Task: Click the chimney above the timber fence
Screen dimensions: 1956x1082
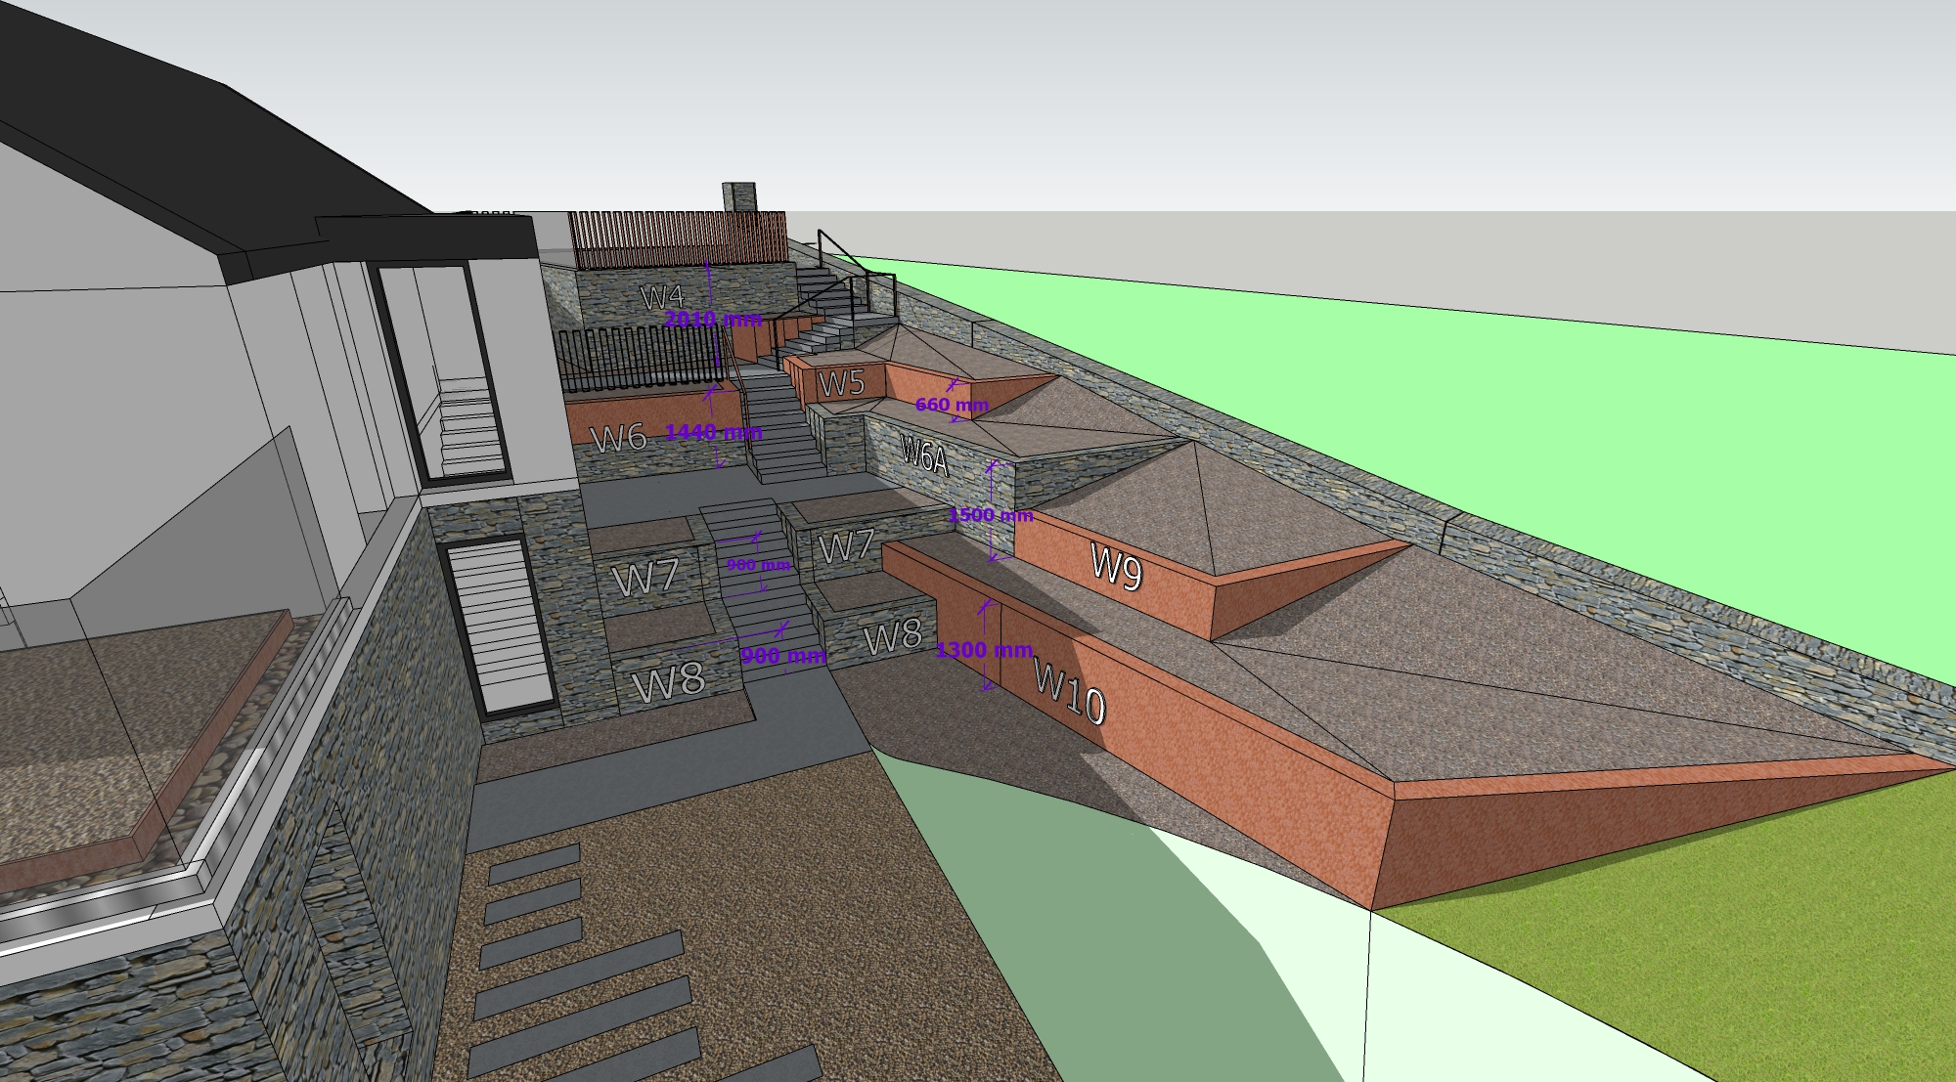Action: click(x=739, y=196)
